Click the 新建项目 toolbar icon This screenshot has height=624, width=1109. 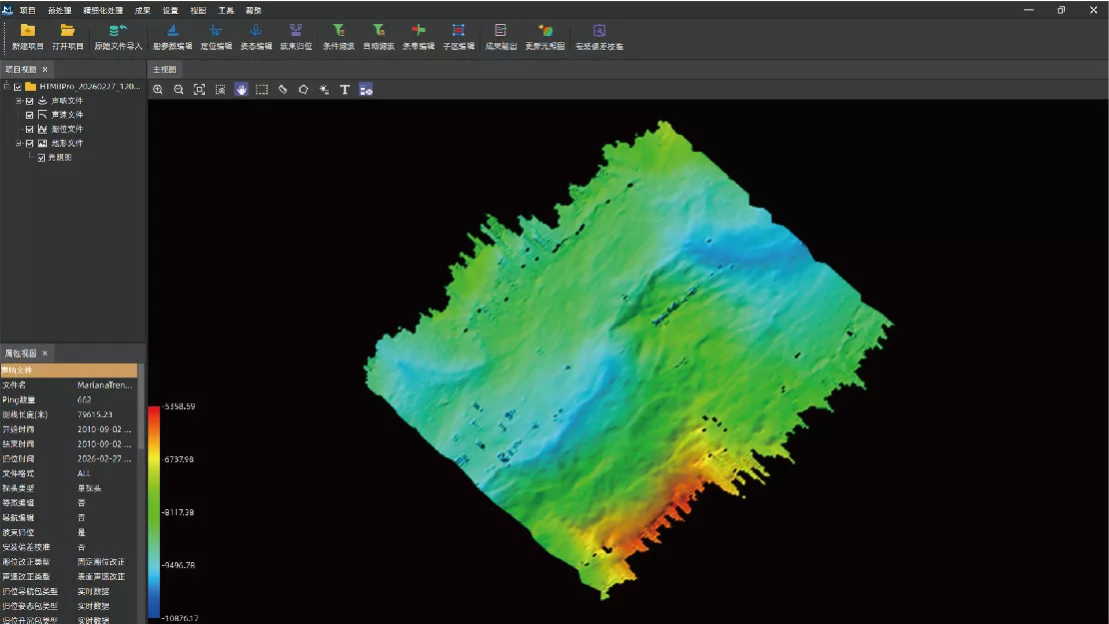28,30
